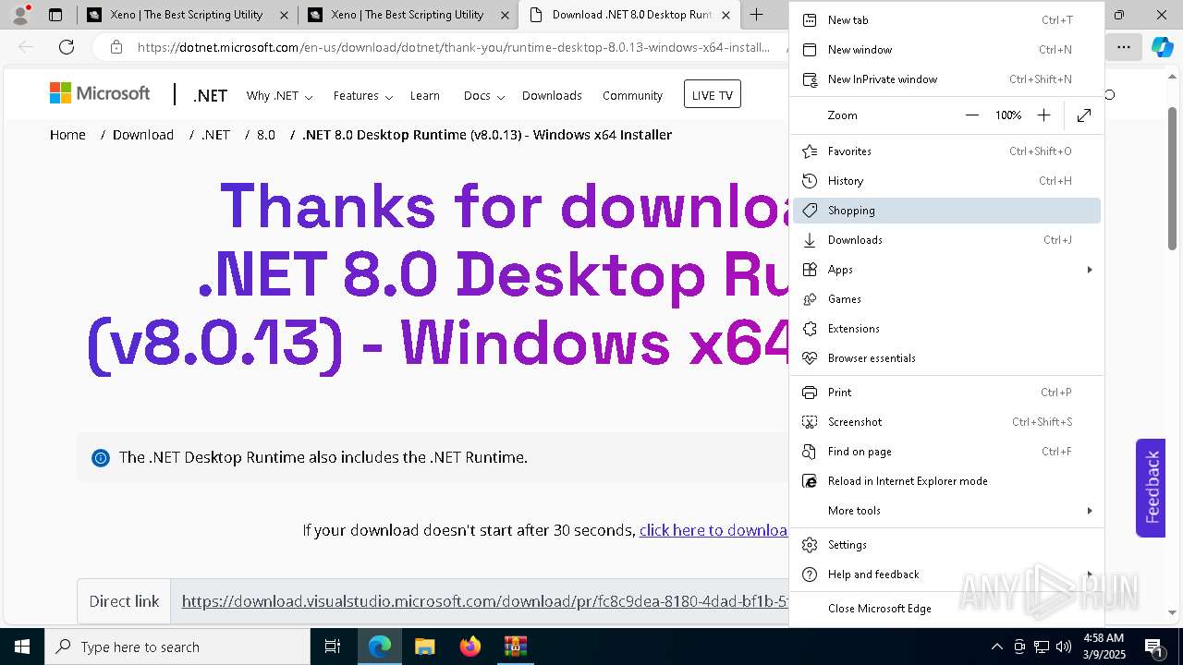Click Reload in Internet Explorer mode icon
Viewport: 1183px width, 665px height.
(x=810, y=481)
